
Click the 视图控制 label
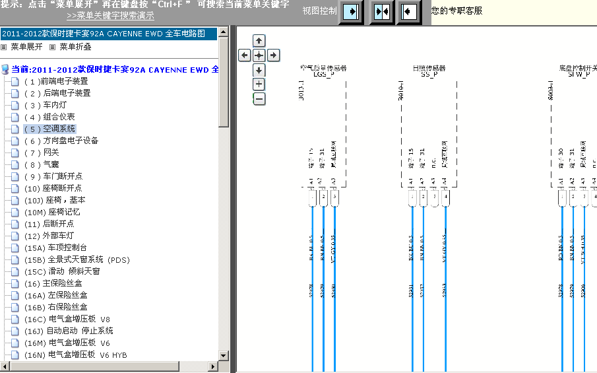(319, 11)
